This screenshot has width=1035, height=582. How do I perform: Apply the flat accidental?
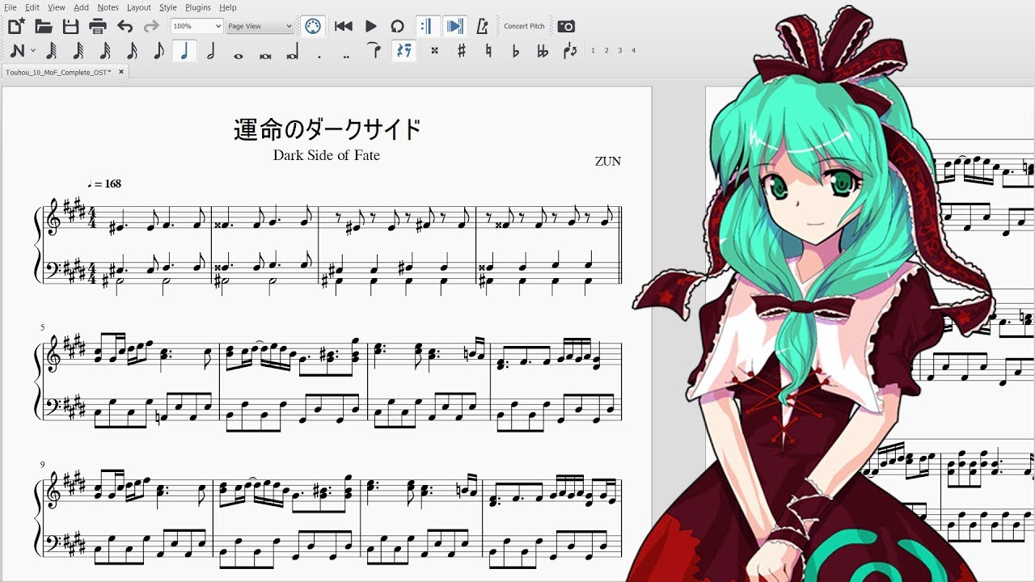(x=515, y=51)
